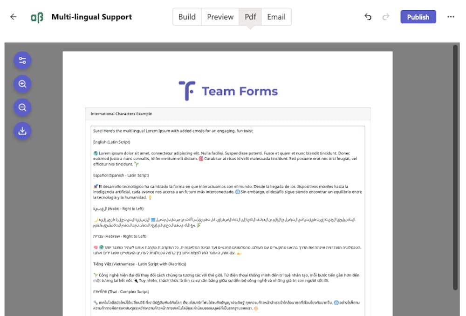Switch to the Build tab
Viewport: 466px width, 316px height.
[x=187, y=17]
